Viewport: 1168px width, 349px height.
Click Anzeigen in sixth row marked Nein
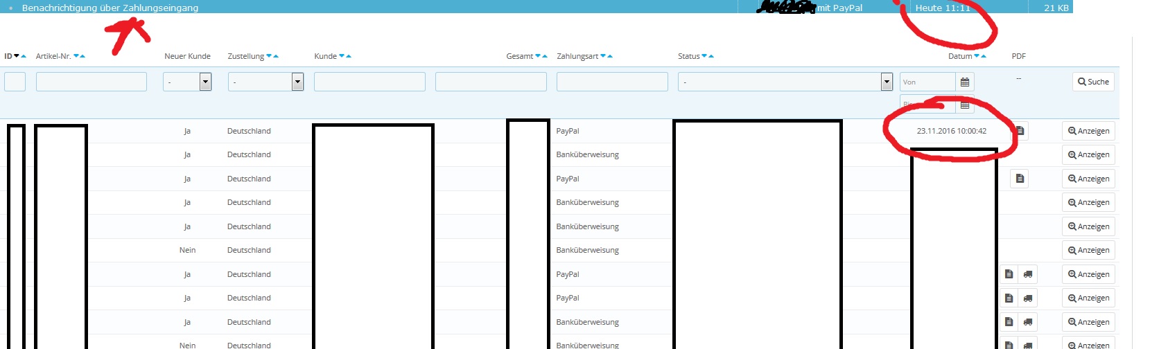click(x=1088, y=251)
